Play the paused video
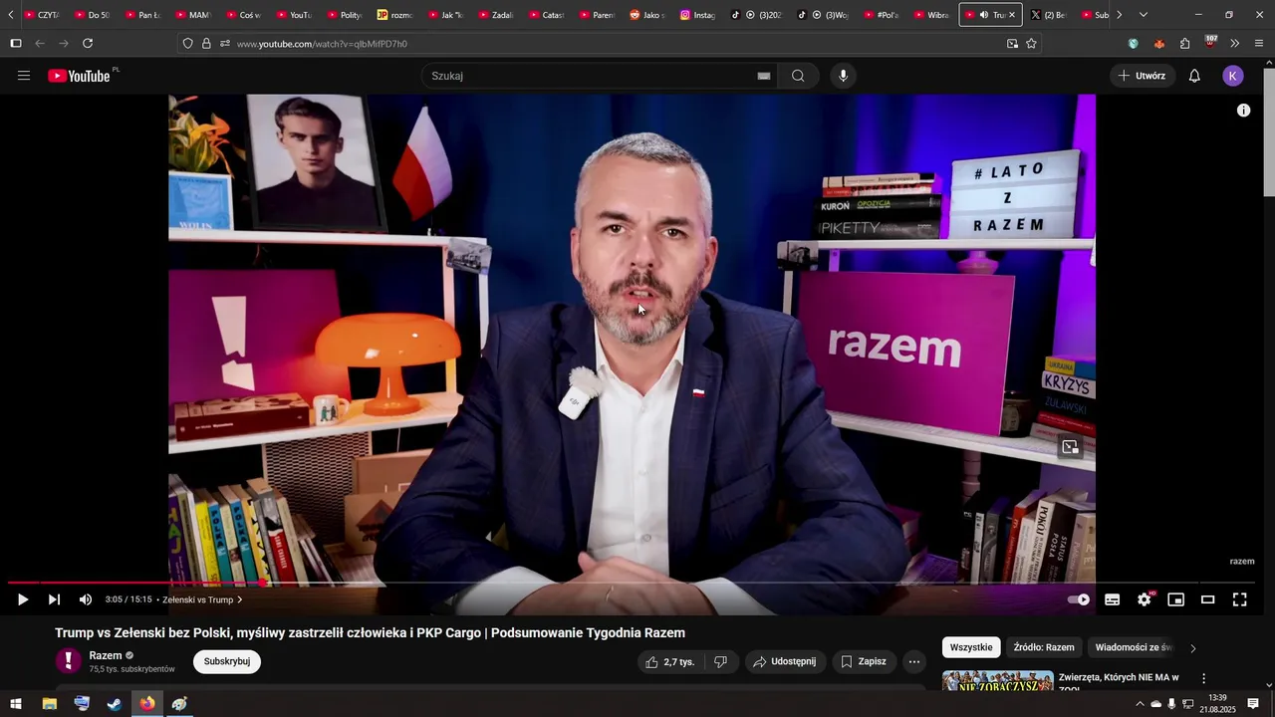This screenshot has height=717, width=1275. [x=23, y=599]
